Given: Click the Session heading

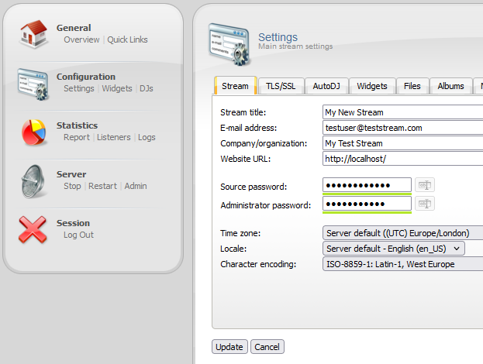Looking at the screenshot, I should click(x=73, y=223).
